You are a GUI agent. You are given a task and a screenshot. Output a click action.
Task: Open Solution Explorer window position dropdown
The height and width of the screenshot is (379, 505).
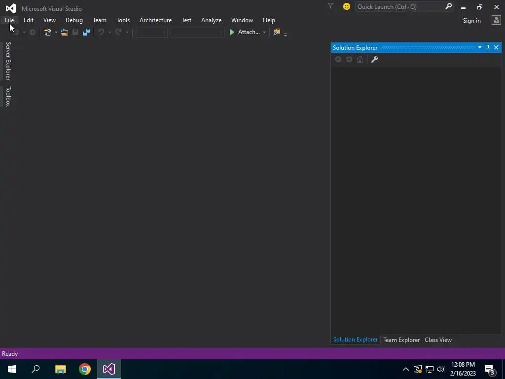pos(479,47)
